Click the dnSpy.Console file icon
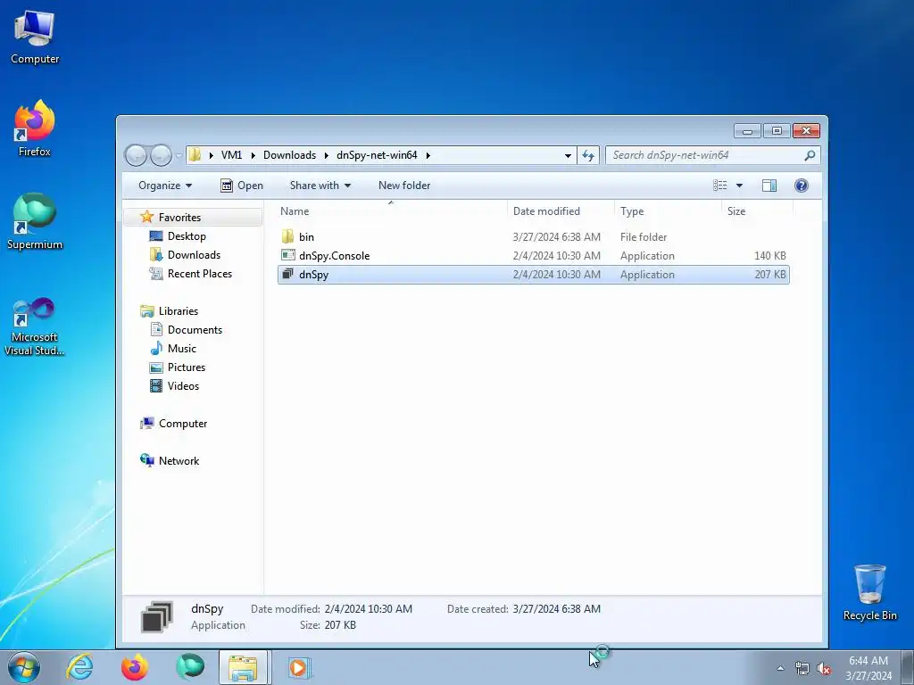 pyautogui.click(x=287, y=255)
